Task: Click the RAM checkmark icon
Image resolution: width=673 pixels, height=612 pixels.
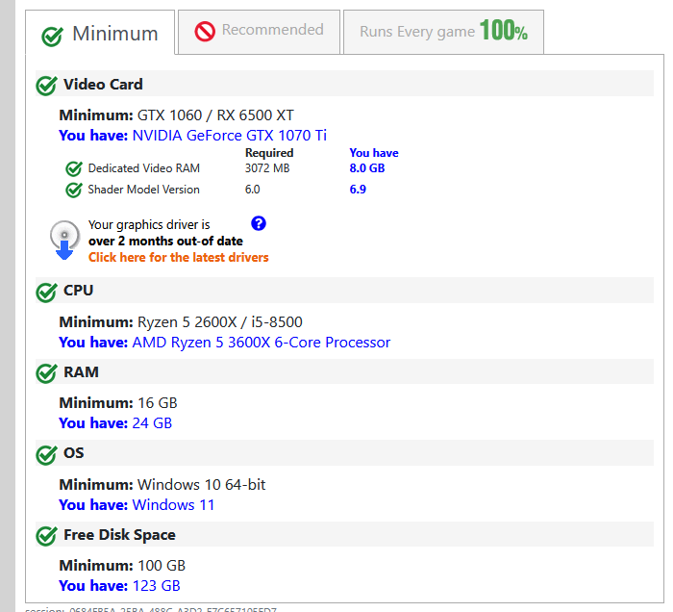Action: point(46,373)
